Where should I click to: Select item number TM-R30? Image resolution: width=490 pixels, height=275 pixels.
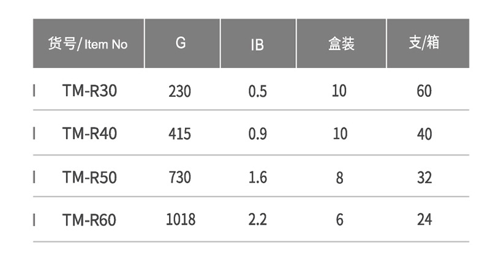89,91
